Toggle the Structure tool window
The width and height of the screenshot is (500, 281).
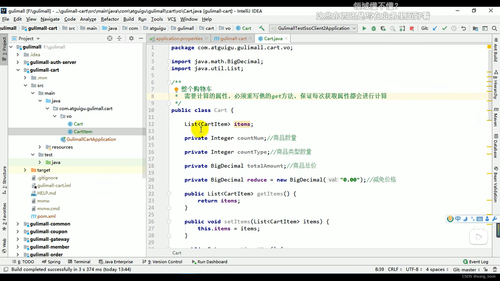tap(4, 180)
